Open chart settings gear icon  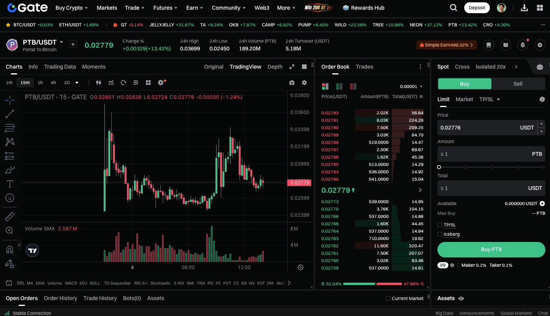(x=304, y=83)
